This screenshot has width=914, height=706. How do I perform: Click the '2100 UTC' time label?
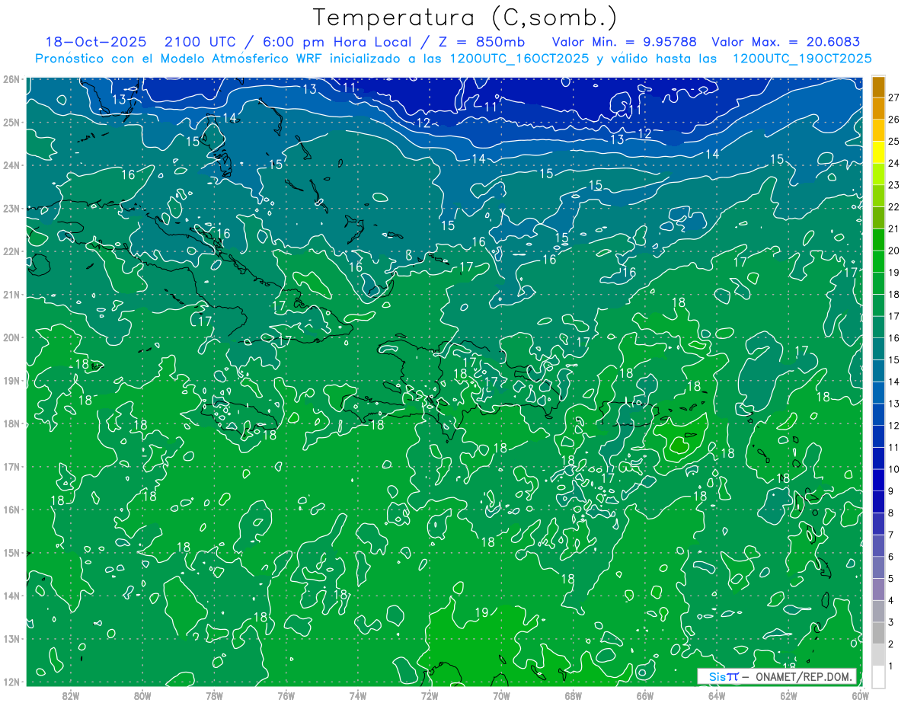click(x=200, y=42)
